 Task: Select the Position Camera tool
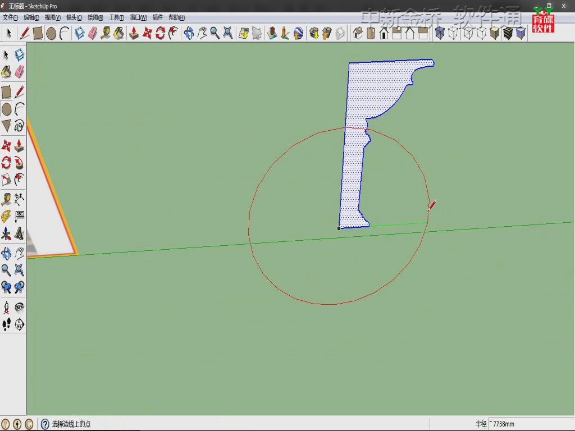tap(6, 307)
